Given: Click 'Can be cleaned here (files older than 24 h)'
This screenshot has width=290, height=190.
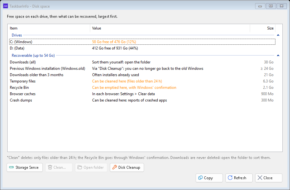Looking at the screenshot, I should 127,81.
